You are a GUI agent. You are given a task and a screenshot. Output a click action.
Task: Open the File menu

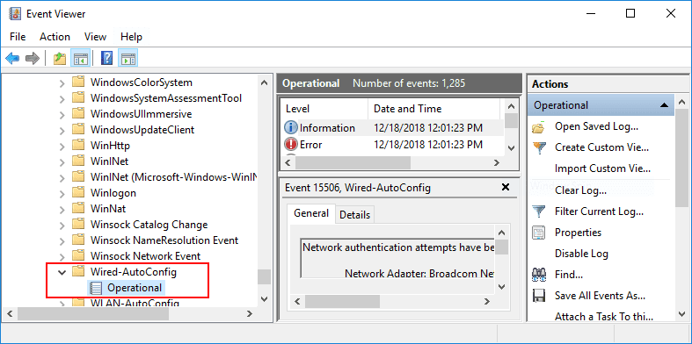(18, 37)
